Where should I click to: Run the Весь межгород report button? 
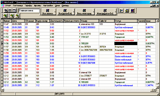point(84,12)
